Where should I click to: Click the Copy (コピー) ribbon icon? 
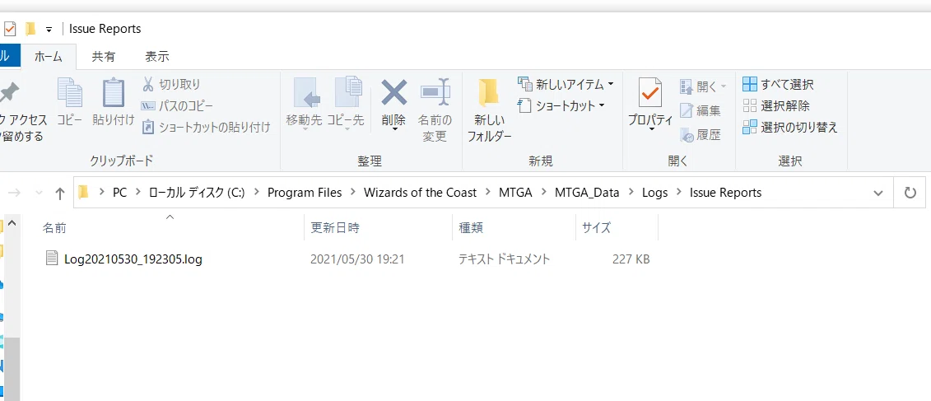coord(69,93)
